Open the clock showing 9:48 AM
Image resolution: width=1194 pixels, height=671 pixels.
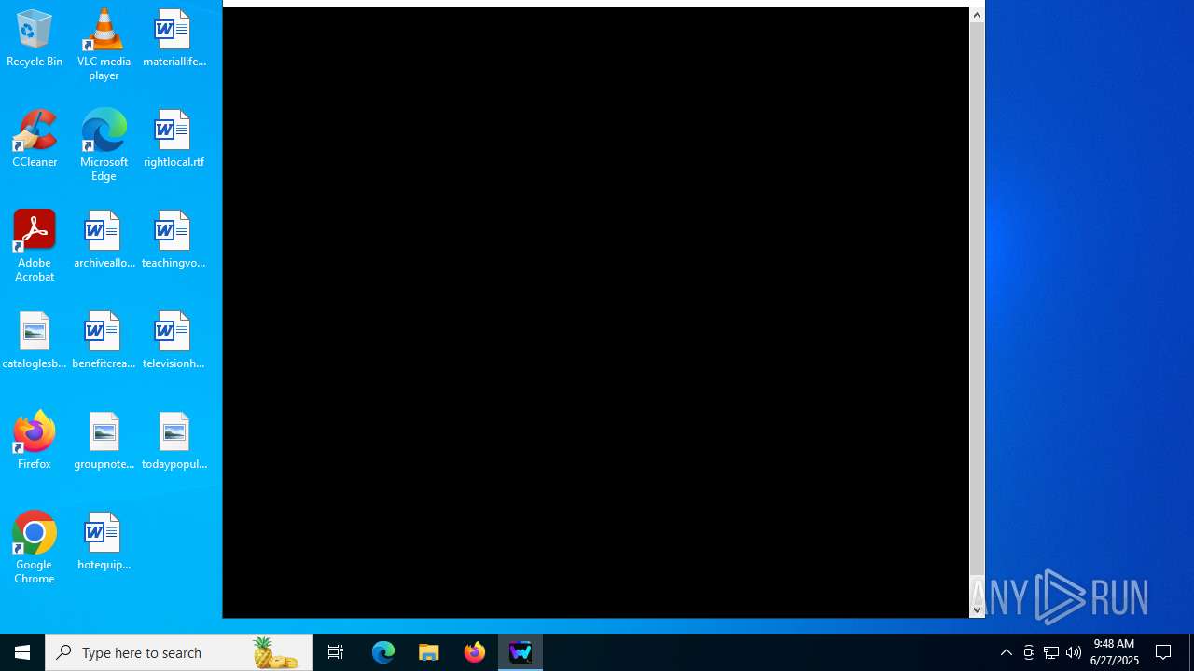coord(1114,652)
